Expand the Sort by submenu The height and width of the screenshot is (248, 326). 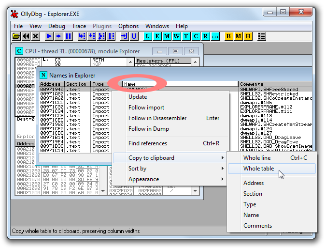[170, 169]
